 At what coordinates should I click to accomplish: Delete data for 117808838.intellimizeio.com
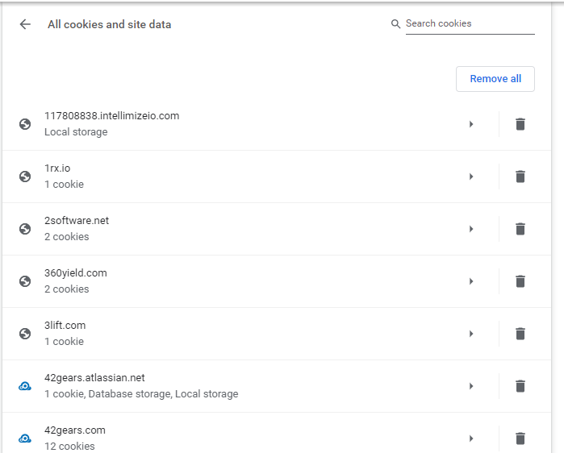click(520, 124)
